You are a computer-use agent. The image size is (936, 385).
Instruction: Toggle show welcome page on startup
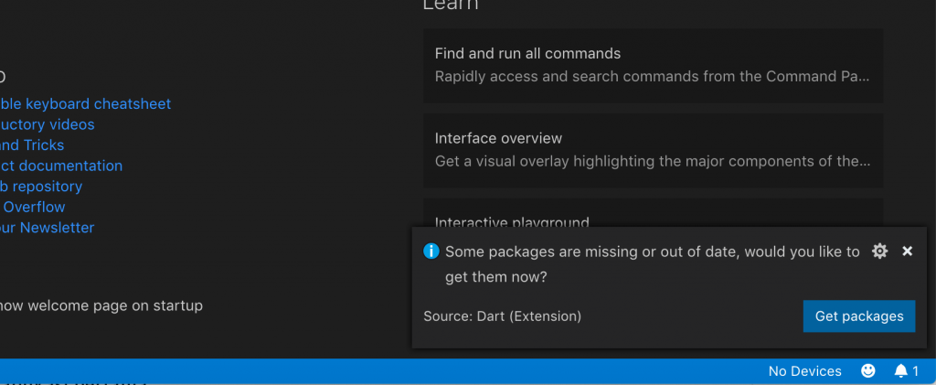pos(101,305)
